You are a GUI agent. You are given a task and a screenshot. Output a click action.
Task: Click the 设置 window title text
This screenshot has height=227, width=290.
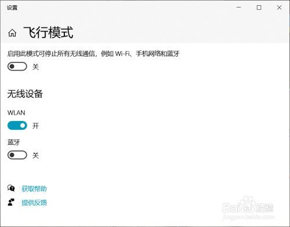[x=12, y=8]
